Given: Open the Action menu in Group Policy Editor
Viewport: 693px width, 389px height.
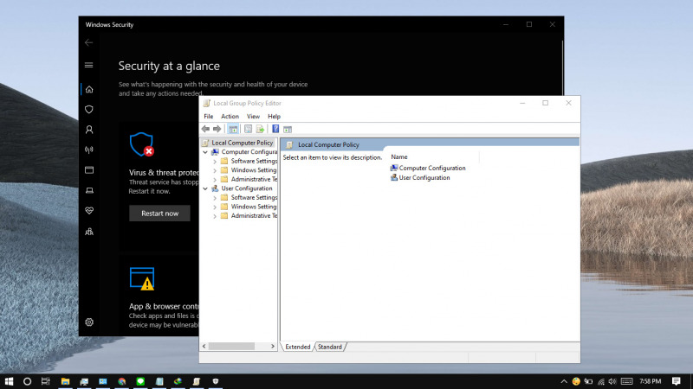Looking at the screenshot, I should [230, 117].
